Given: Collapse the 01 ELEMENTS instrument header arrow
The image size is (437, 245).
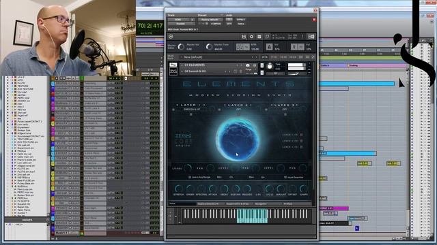Looking at the screenshot, I should [x=182, y=65].
